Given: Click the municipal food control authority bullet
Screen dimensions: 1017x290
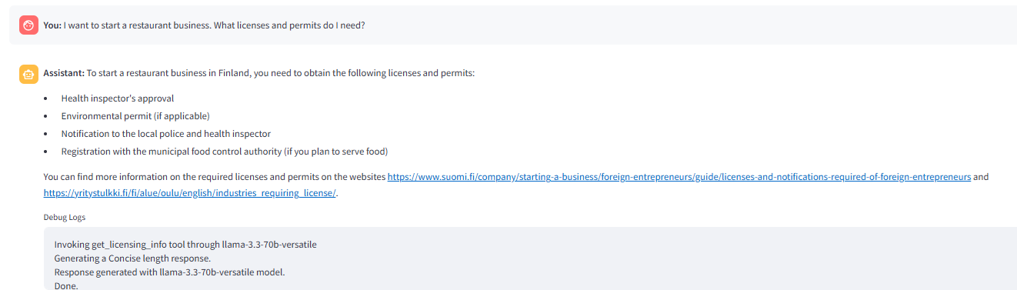Looking at the screenshot, I should (225, 152).
